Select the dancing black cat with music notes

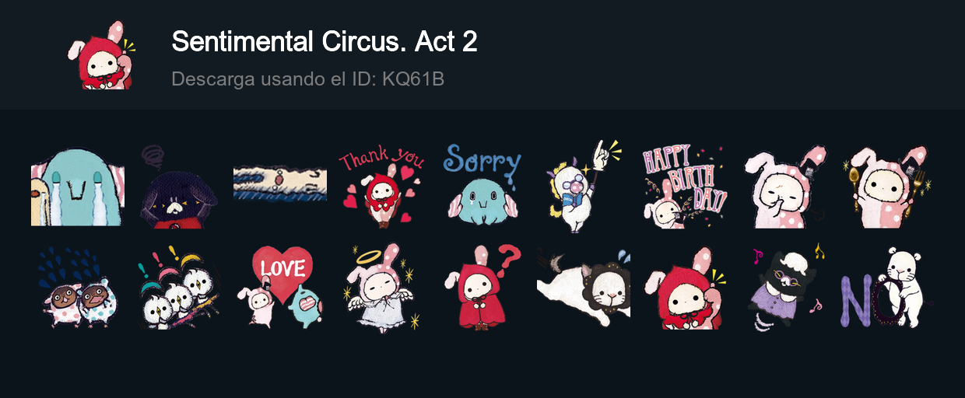pos(786,288)
